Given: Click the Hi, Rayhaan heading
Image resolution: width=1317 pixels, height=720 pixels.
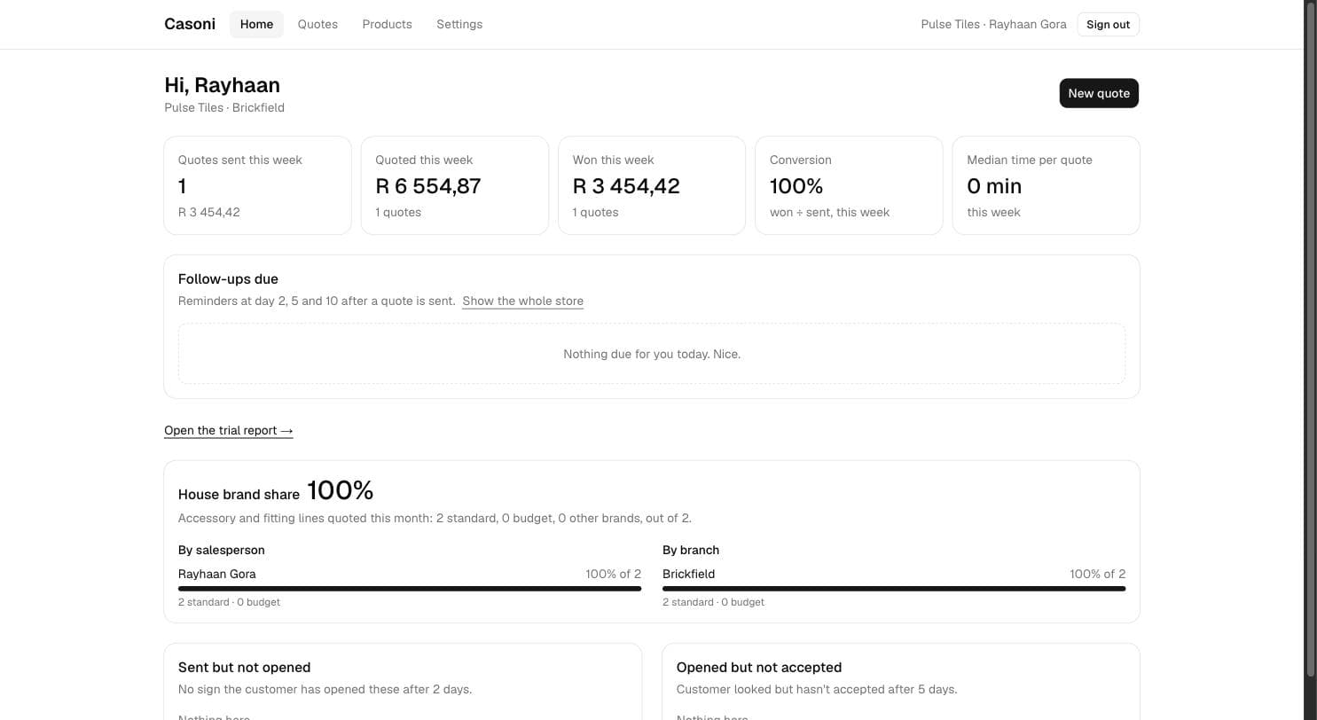Looking at the screenshot, I should (x=222, y=85).
